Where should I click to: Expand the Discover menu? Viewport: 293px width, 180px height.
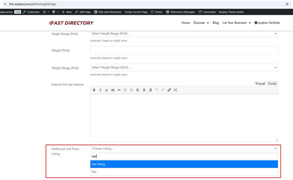tap(201, 23)
